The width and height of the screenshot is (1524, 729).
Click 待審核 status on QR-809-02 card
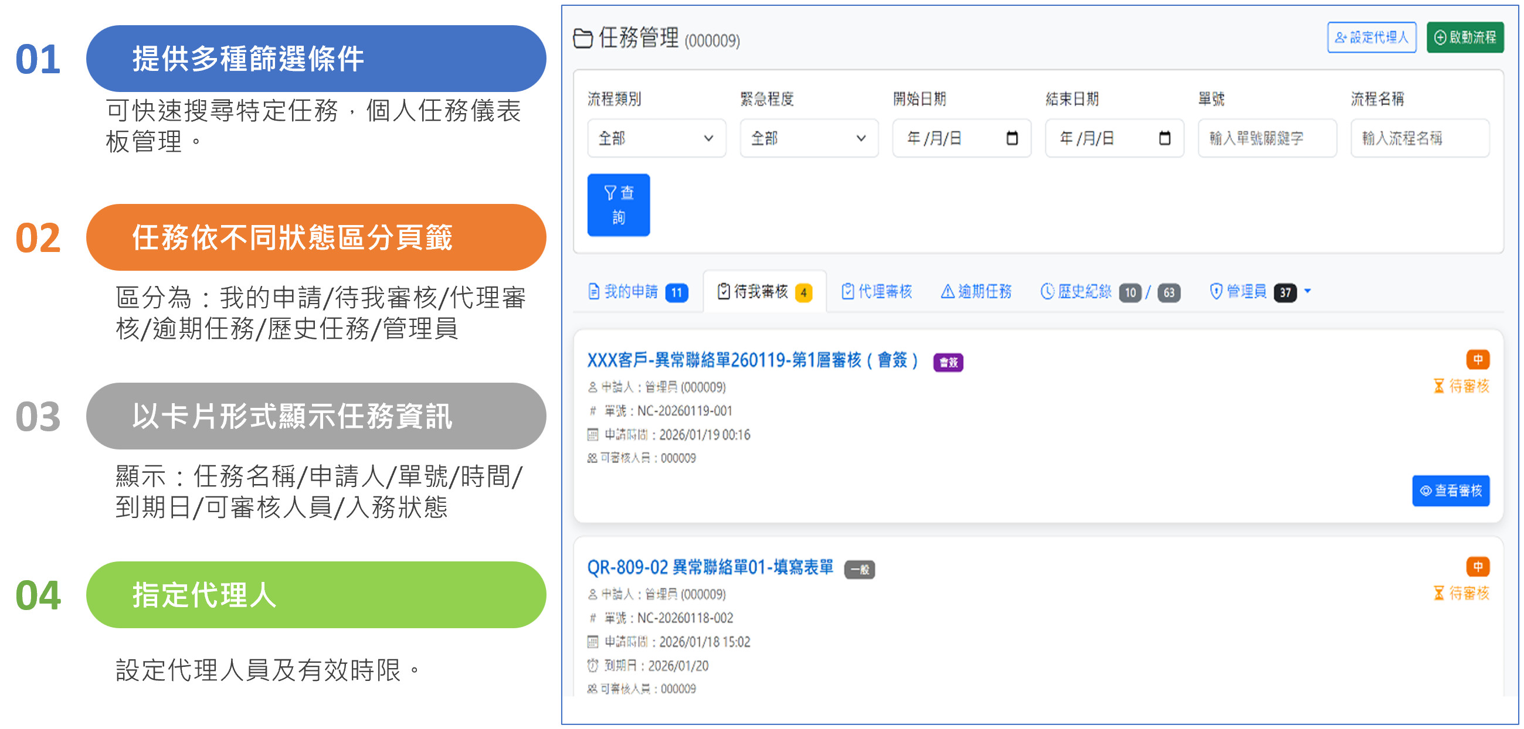pos(1461,593)
